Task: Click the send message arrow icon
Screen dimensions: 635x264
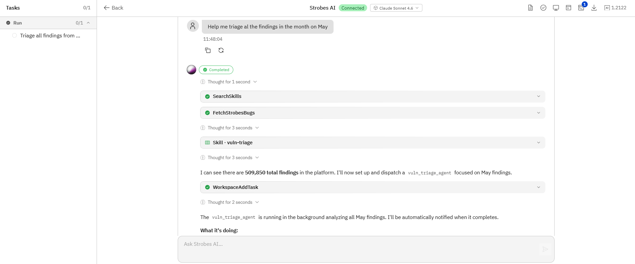Action: [545, 249]
